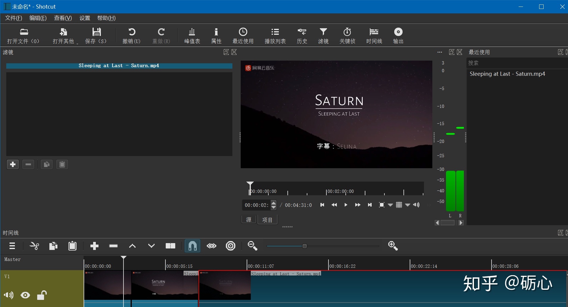Click the timeline zoom slider handle

304,246
